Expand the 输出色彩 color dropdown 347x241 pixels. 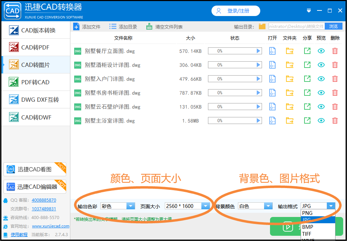click(131, 206)
